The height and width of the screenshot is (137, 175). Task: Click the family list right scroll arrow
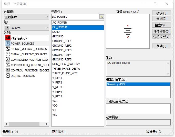click(47, 124)
